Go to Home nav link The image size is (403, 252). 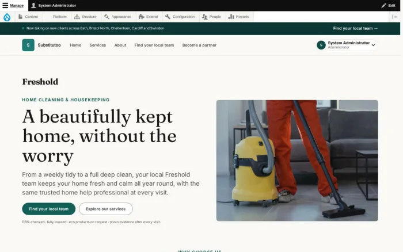[x=75, y=45]
